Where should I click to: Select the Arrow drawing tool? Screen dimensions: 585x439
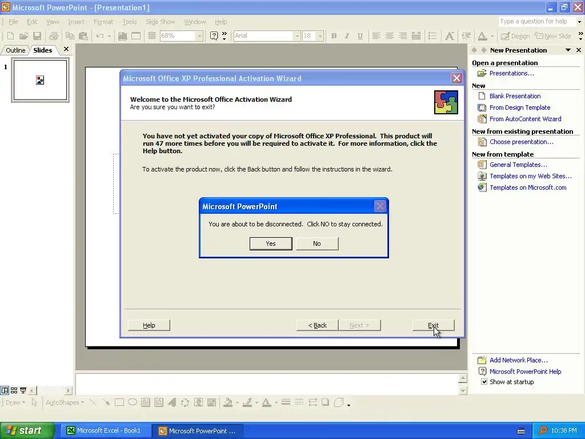click(106, 402)
